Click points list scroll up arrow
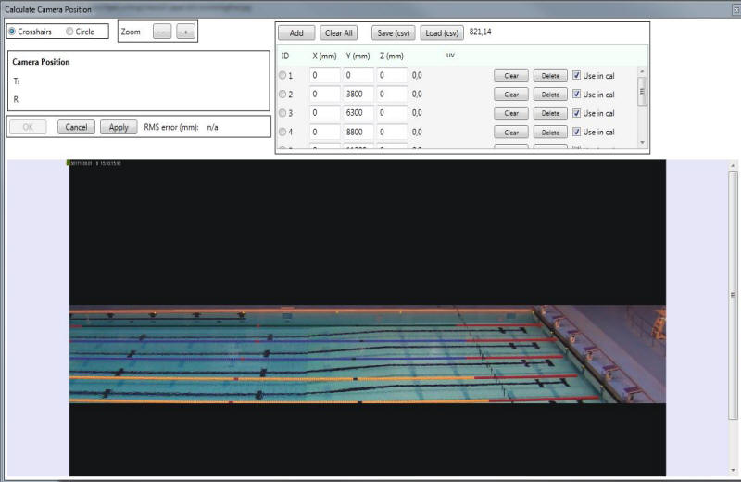 pos(642,71)
